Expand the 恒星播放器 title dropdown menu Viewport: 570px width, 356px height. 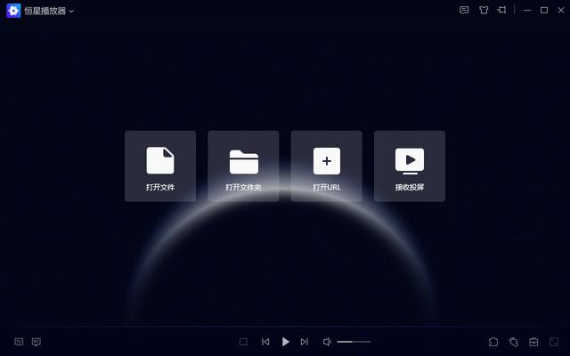click(71, 11)
